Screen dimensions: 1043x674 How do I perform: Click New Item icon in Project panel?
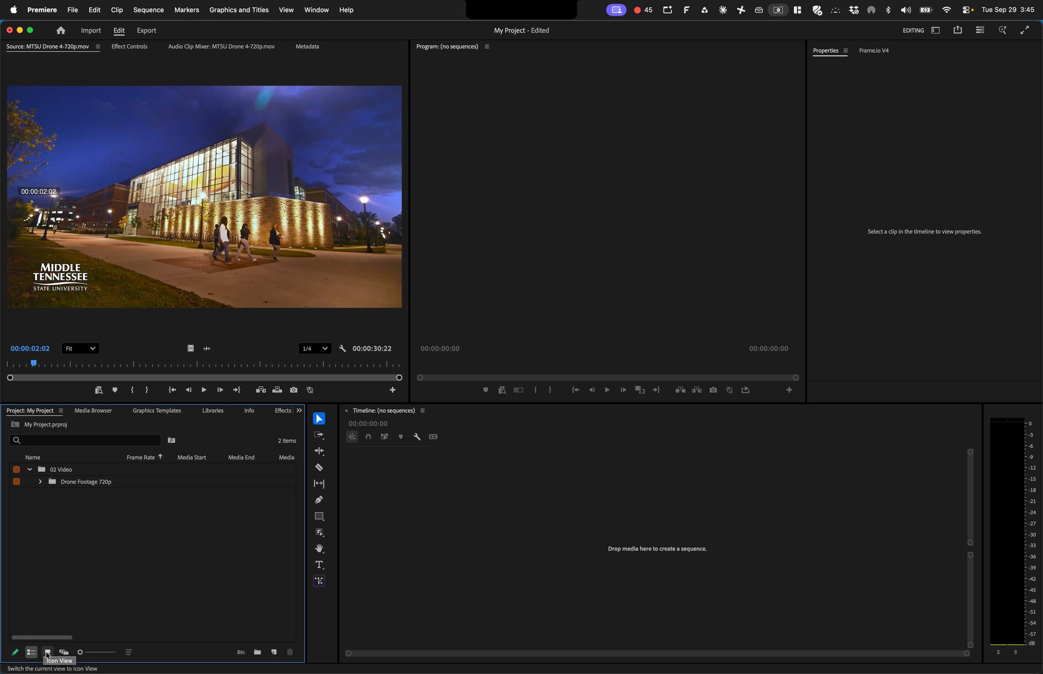274,652
